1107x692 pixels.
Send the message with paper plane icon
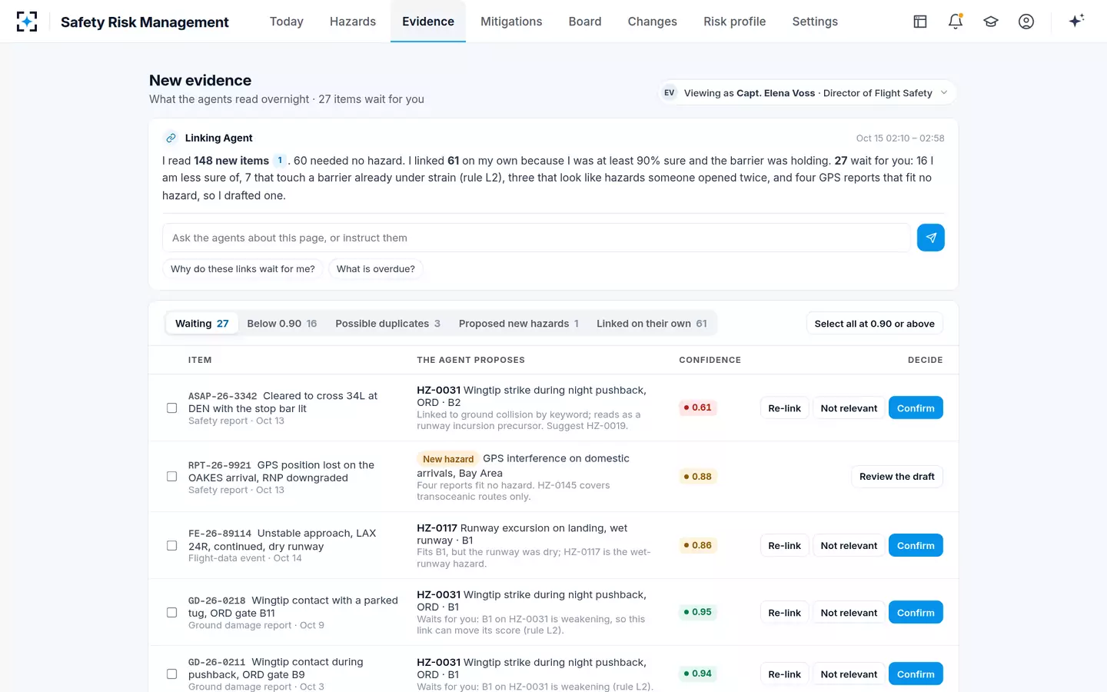click(930, 238)
